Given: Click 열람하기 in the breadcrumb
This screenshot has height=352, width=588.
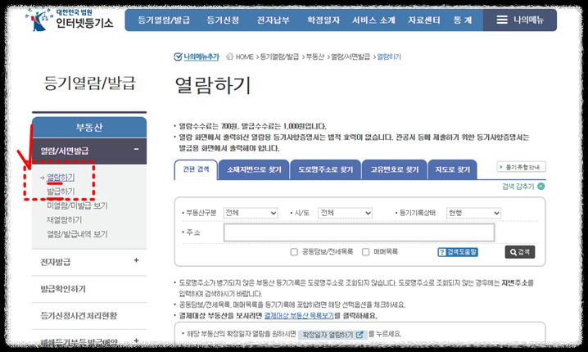Looking at the screenshot, I should point(389,56).
